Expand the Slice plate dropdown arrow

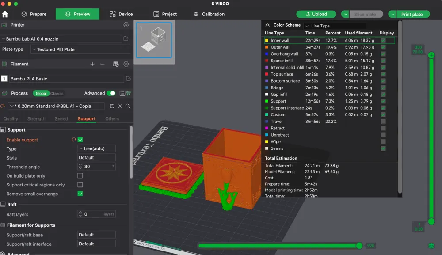click(x=345, y=14)
